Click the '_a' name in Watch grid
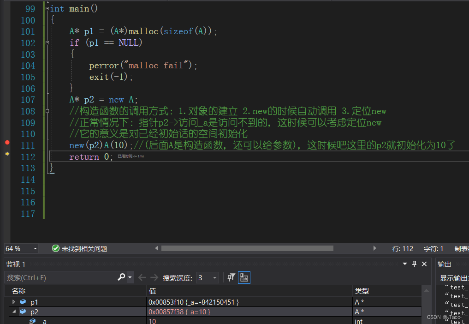The image size is (469, 324). click(x=44, y=321)
